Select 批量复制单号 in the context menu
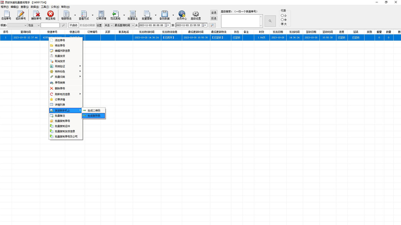 [x=62, y=121]
